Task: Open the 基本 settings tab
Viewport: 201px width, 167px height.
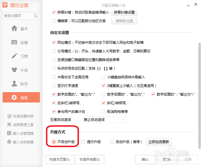Action: click(x=21, y=29)
